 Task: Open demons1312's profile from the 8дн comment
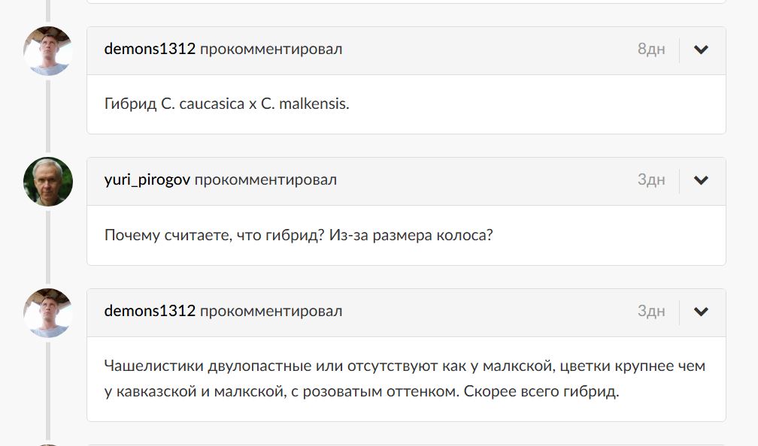coord(150,50)
